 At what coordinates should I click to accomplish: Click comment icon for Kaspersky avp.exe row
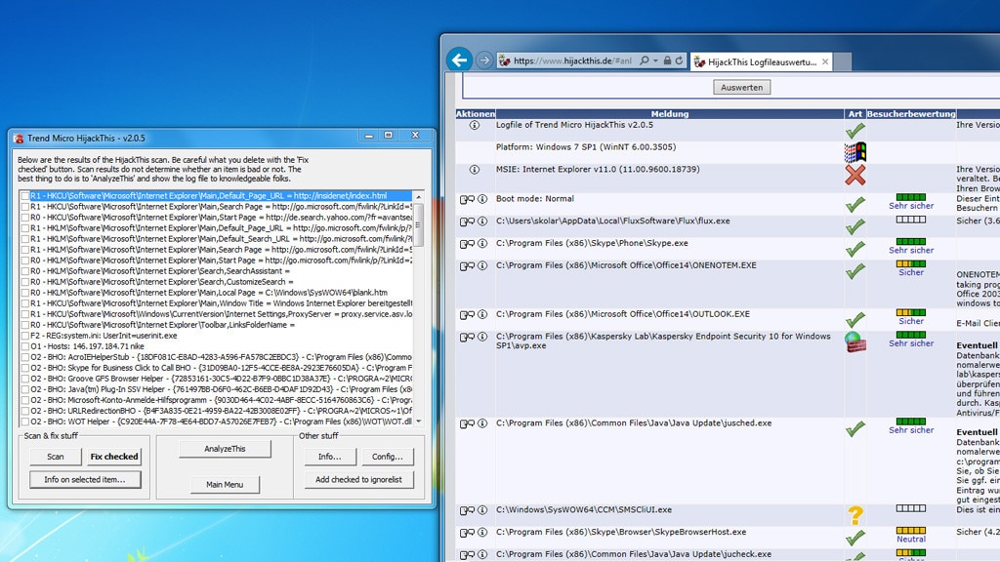468,337
